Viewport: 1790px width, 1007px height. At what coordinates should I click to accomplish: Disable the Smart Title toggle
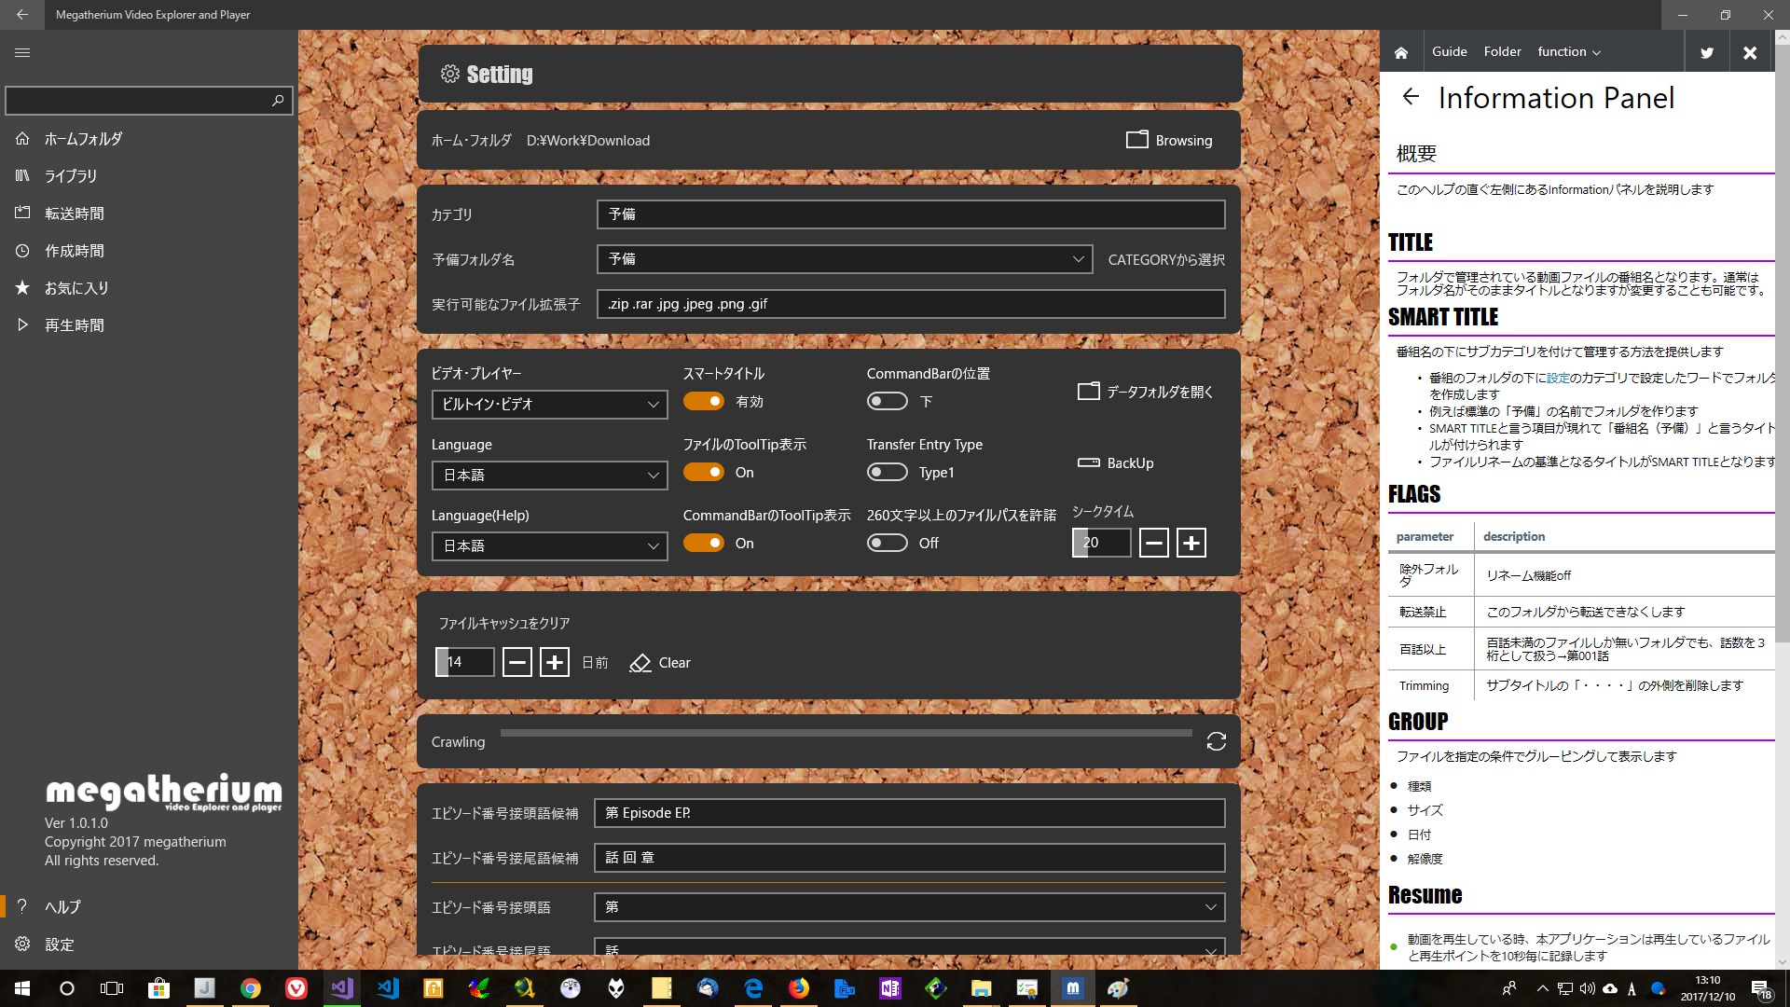point(703,401)
